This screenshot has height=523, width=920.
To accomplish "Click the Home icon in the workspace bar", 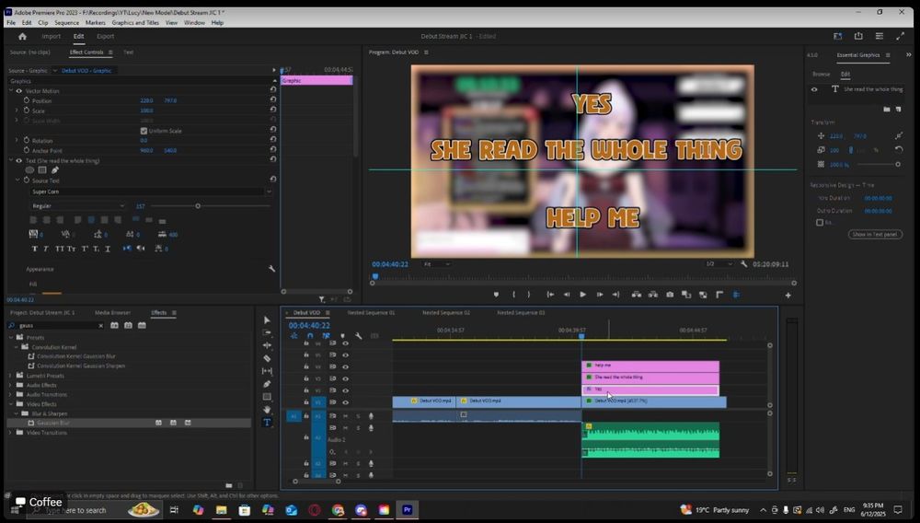I will 22,37.
